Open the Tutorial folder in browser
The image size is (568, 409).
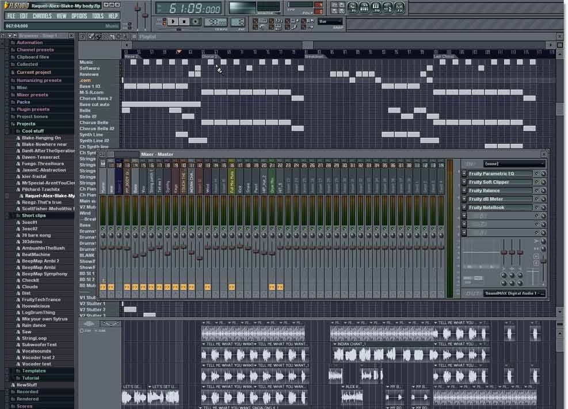pyautogui.click(x=31, y=378)
